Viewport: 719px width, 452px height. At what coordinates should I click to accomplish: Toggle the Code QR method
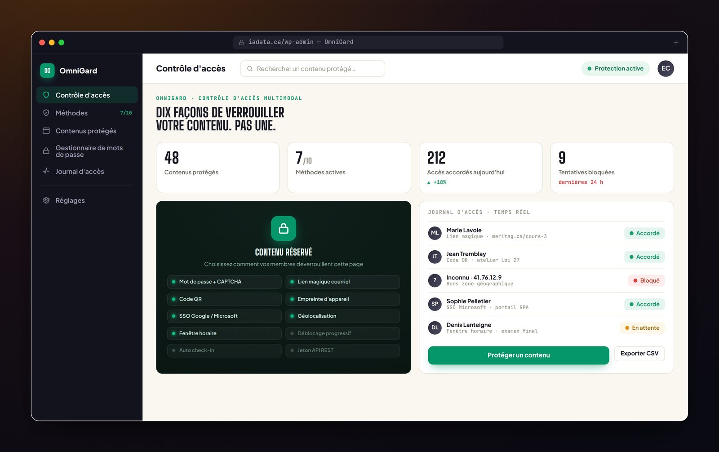pos(224,299)
